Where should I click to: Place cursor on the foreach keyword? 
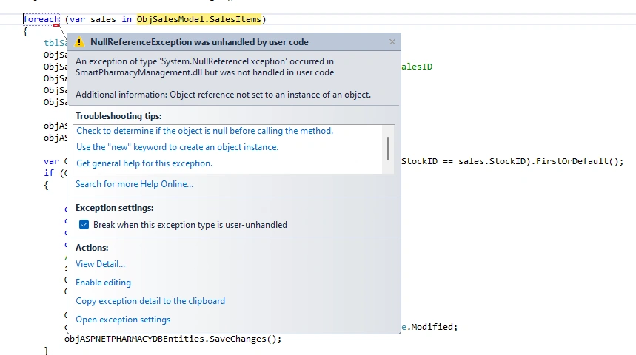pyautogui.click(x=41, y=19)
